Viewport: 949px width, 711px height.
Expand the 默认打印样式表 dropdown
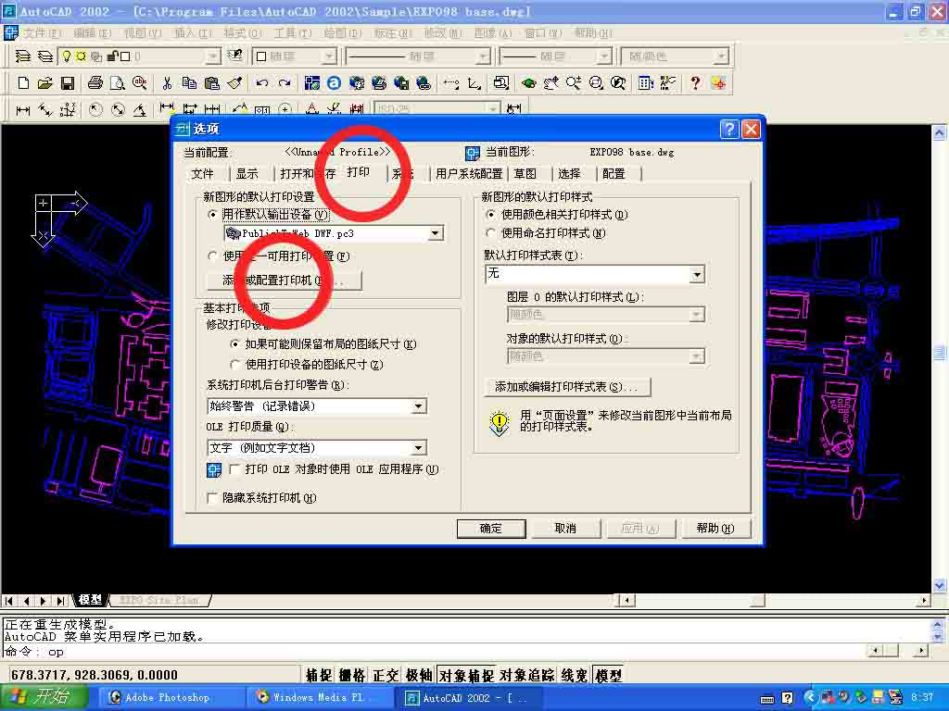(x=697, y=274)
